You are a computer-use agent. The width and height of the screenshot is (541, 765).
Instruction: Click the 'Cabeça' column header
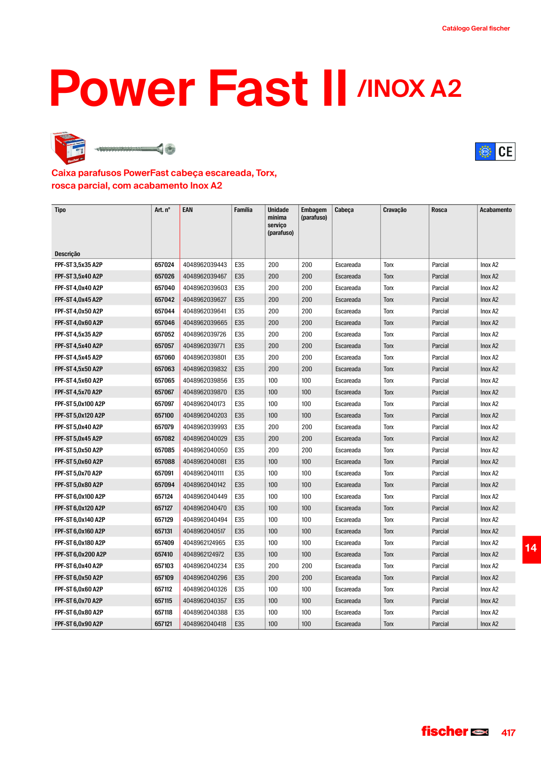click(x=344, y=210)
